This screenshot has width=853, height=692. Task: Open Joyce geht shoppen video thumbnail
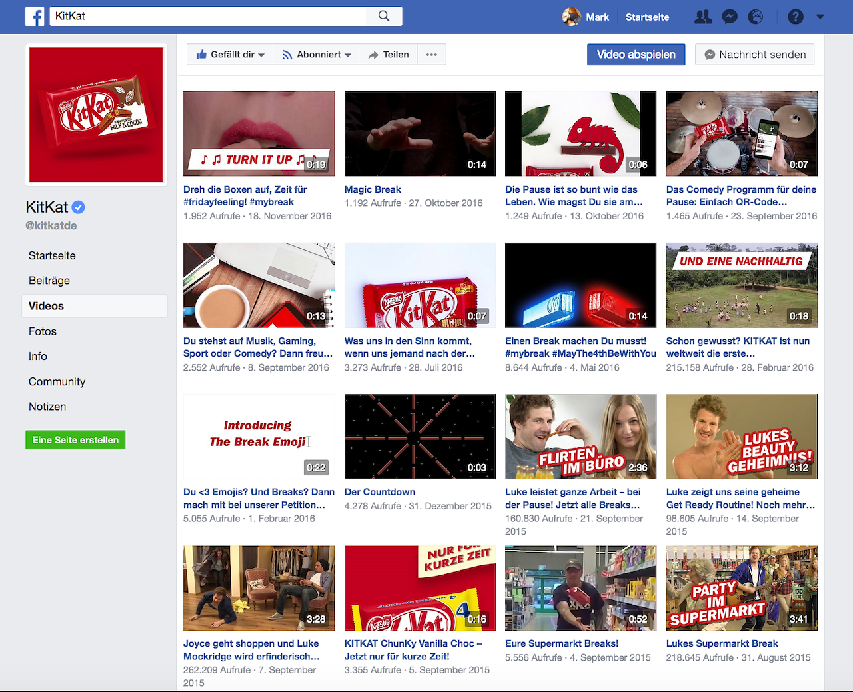pos(259,588)
